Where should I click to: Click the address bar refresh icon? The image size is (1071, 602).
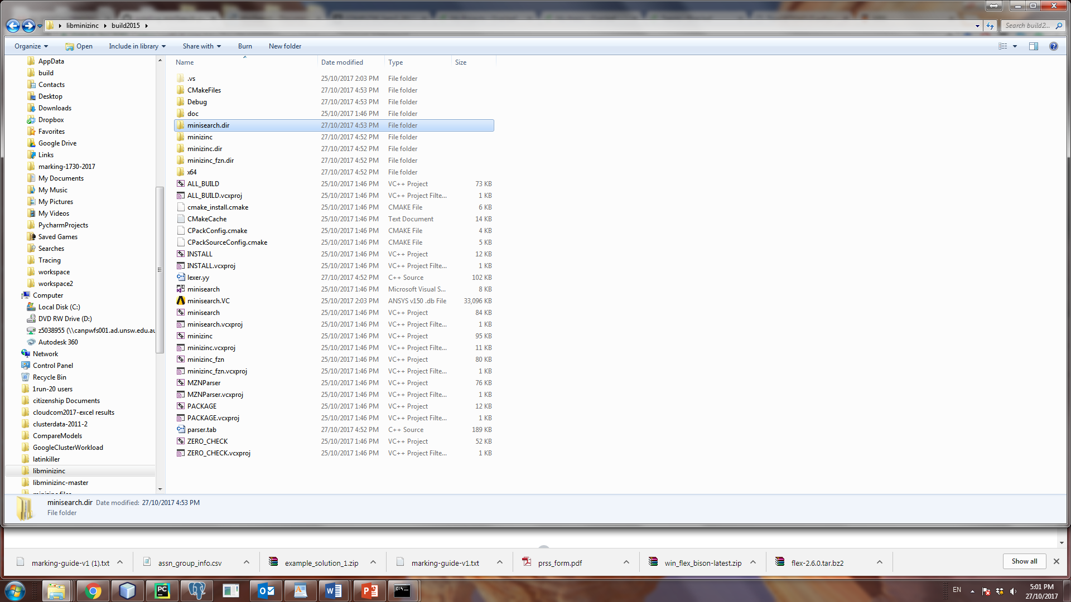(990, 26)
